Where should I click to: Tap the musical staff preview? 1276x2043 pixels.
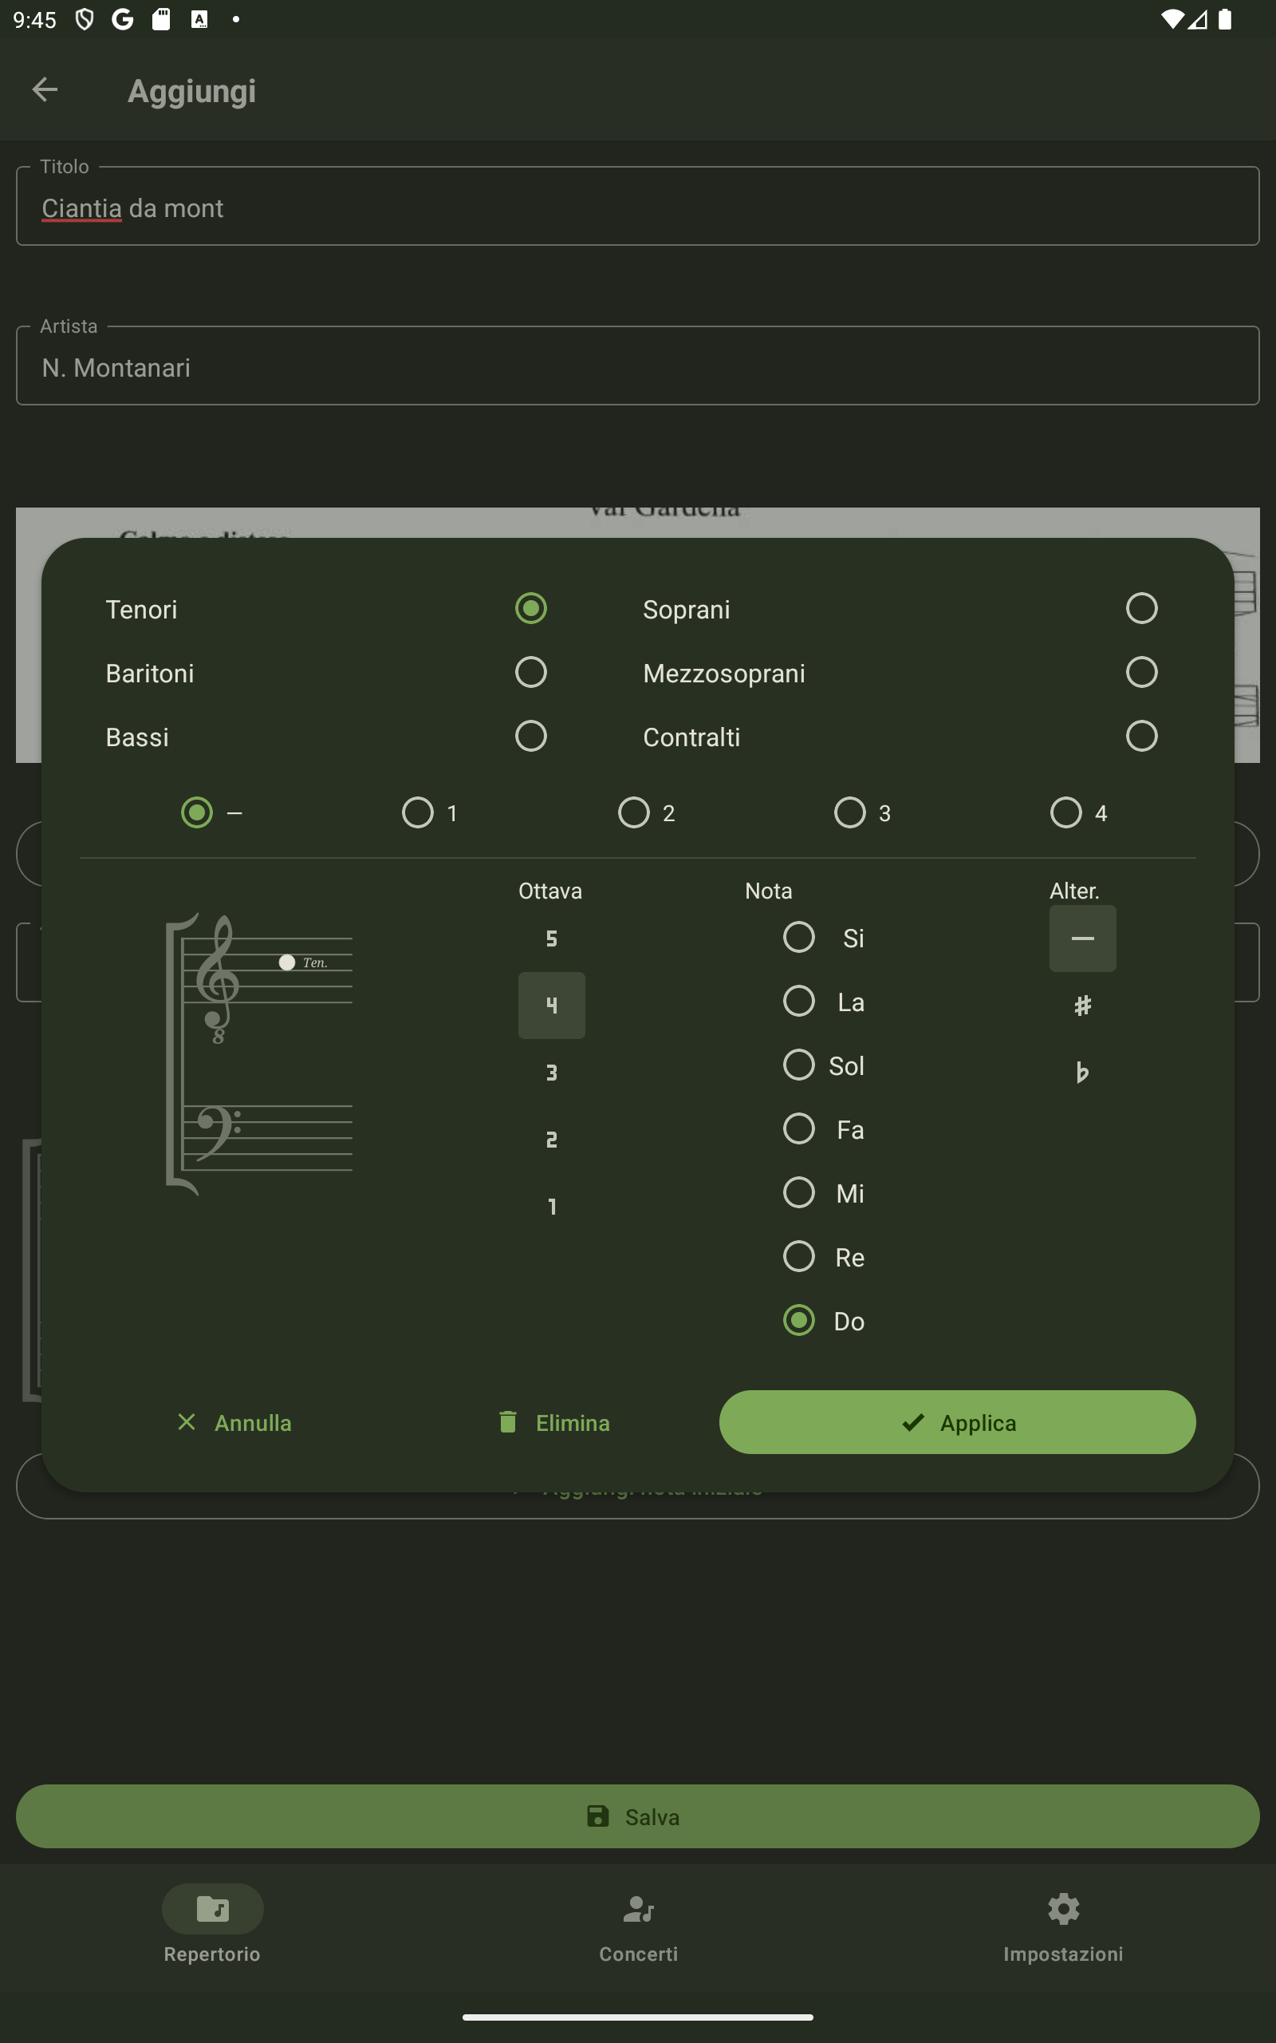(260, 1053)
